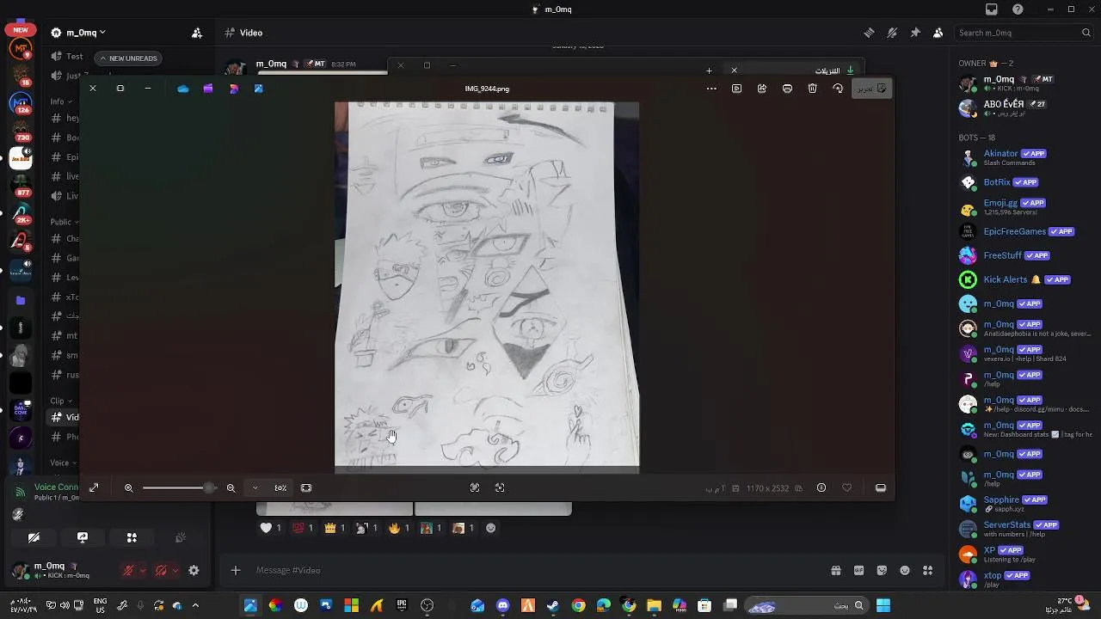Image resolution: width=1101 pixels, height=619 pixels.
Task: Open Discord inbox icon in title bar
Action: [x=992, y=9]
